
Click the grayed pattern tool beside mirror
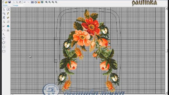8,22
